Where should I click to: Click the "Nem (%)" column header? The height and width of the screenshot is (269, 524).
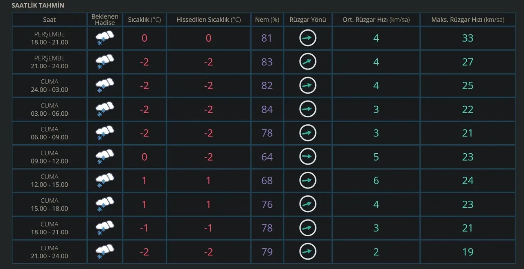pyautogui.click(x=267, y=20)
